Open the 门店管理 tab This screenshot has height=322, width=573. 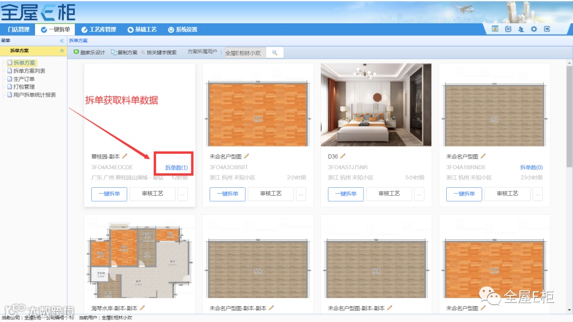[18, 30]
